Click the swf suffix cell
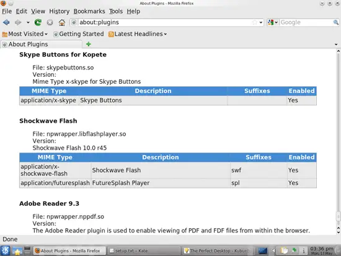Screen dimensions: 341x256 tap(259, 170)
